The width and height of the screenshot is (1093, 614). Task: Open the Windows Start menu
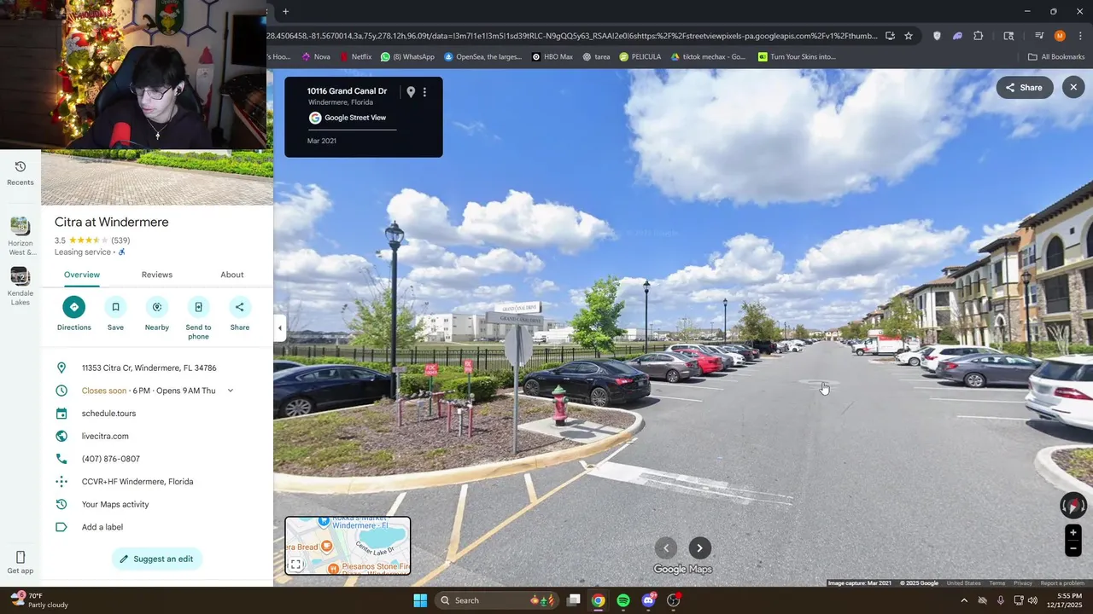click(x=420, y=600)
